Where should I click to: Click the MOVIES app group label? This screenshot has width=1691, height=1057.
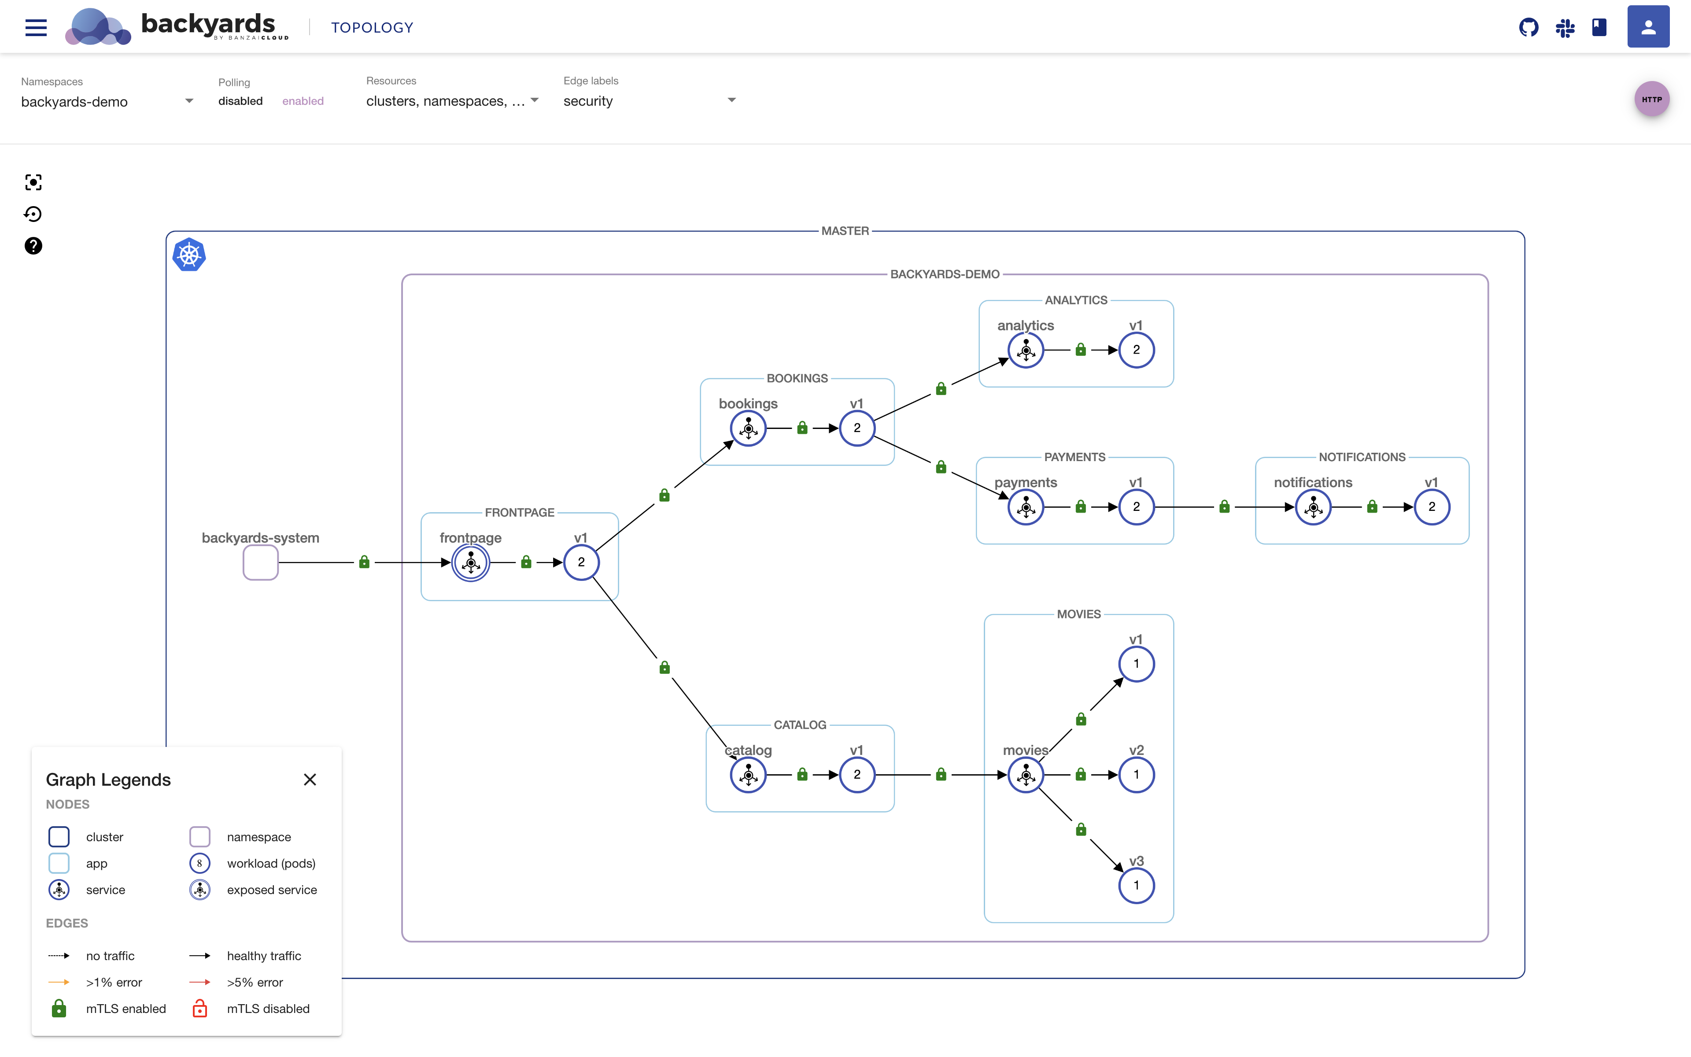click(x=1078, y=614)
